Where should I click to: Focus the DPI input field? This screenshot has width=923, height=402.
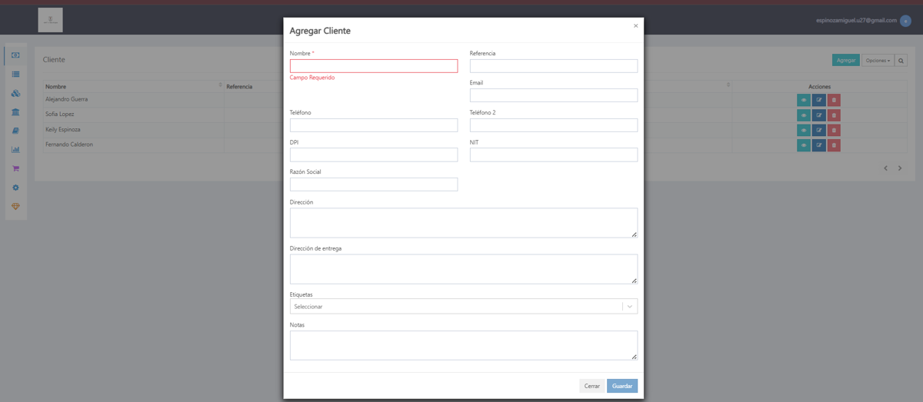pos(374,154)
